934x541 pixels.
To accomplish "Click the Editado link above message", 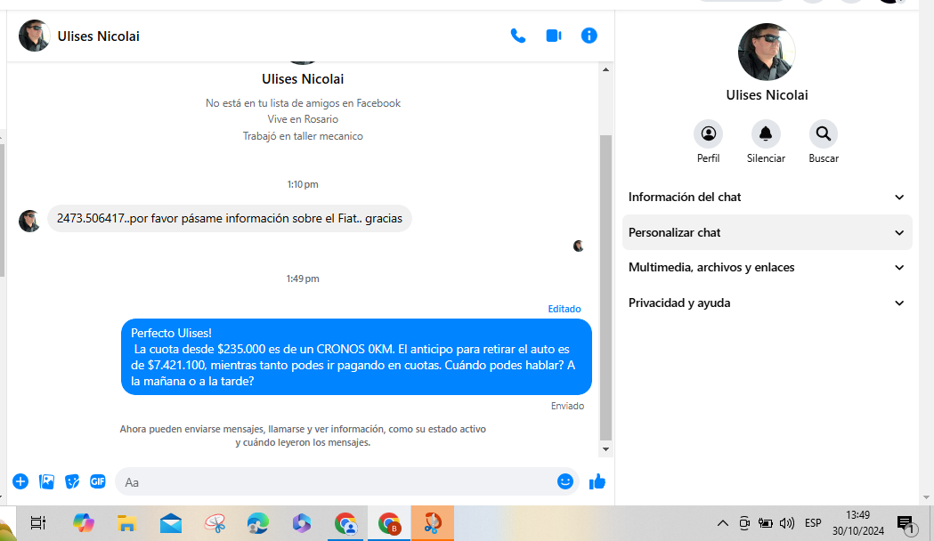I will point(564,309).
